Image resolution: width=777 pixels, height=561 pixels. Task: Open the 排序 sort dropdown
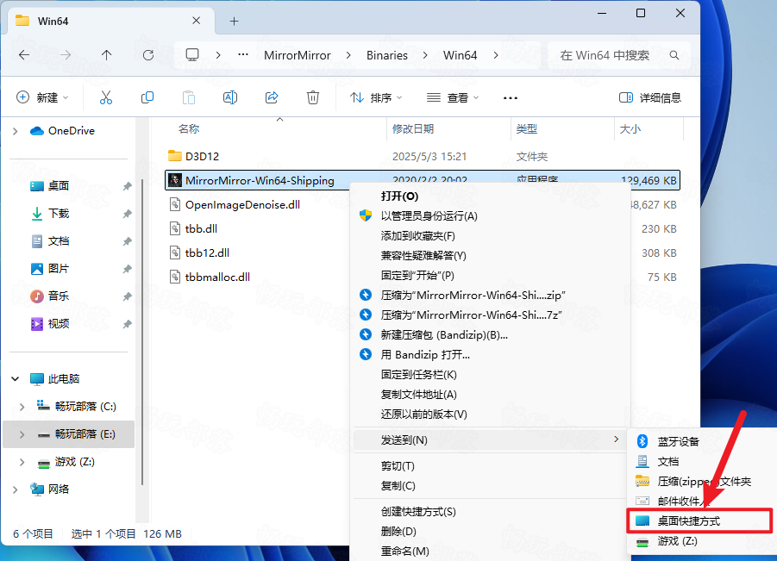pyautogui.click(x=376, y=97)
